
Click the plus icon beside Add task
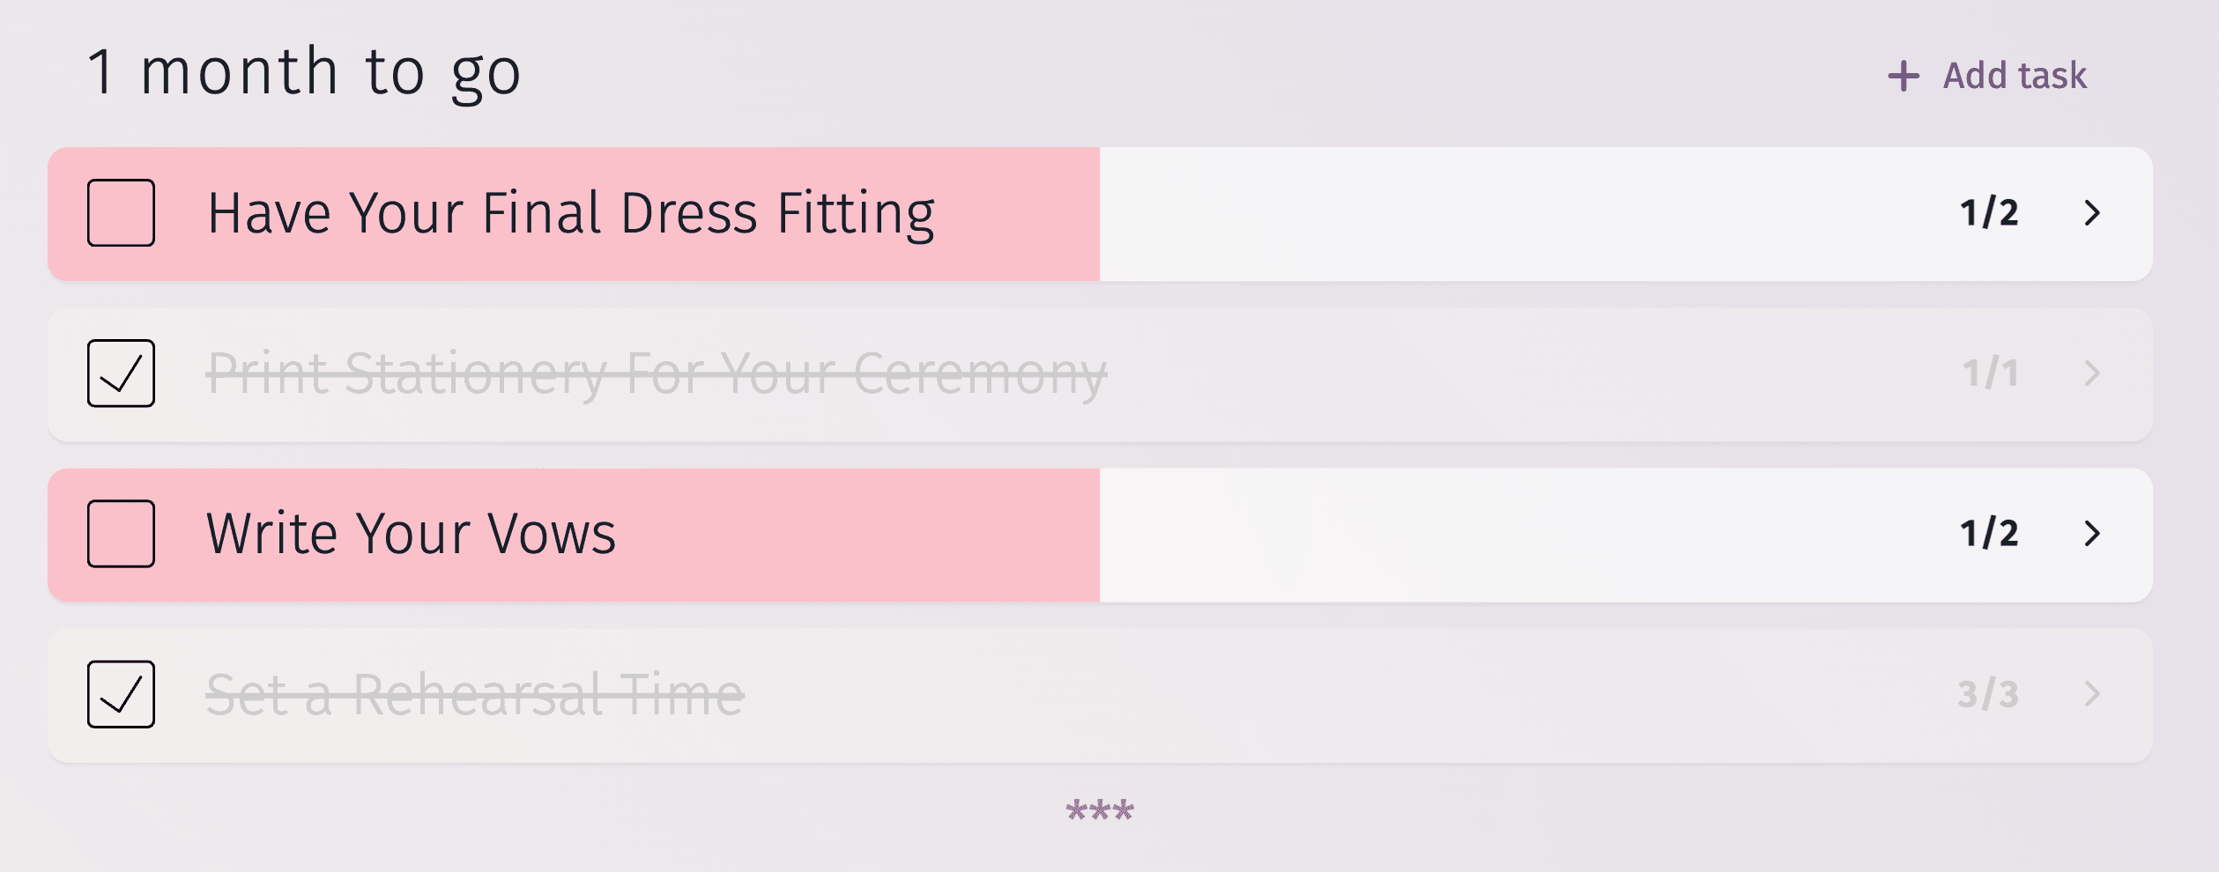click(x=1903, y=76)
